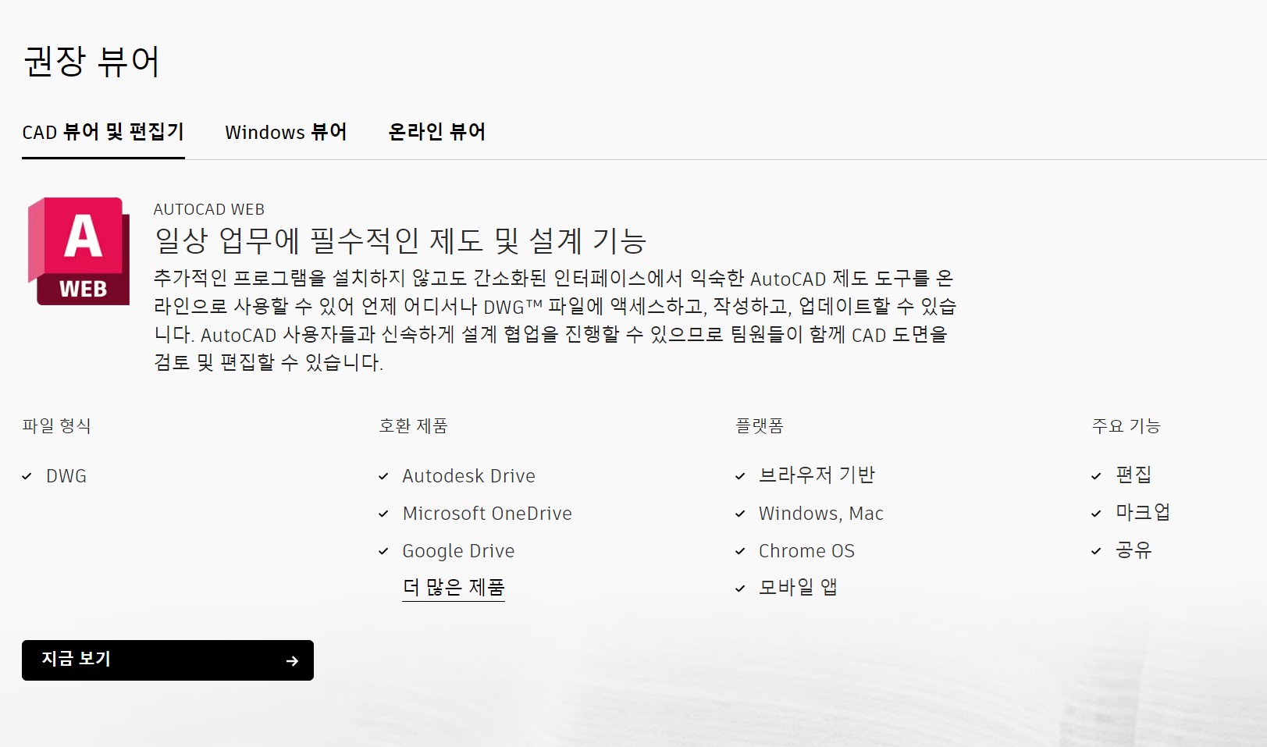Image resolution: width=1267 pixels, height=747 pixels.
Task: Click heading 일상 업무에 필수적인 제도 및 설계 기능
Action: tap(400, 240)
